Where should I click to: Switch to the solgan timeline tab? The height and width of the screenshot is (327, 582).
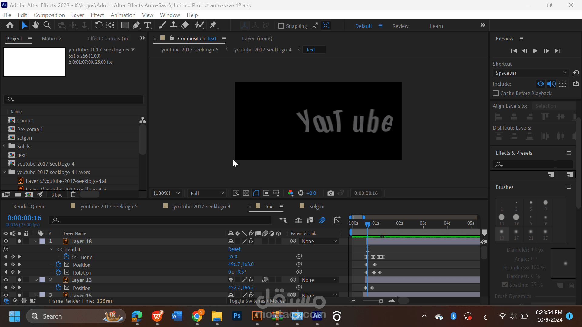pyautogui.click(x=317, y=206)
